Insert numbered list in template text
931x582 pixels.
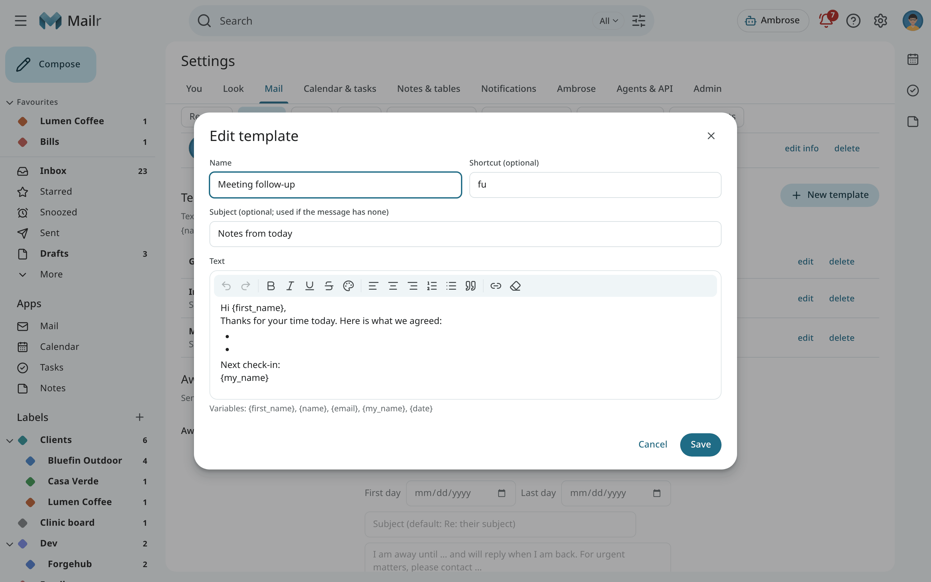click(x=432, y=286)
